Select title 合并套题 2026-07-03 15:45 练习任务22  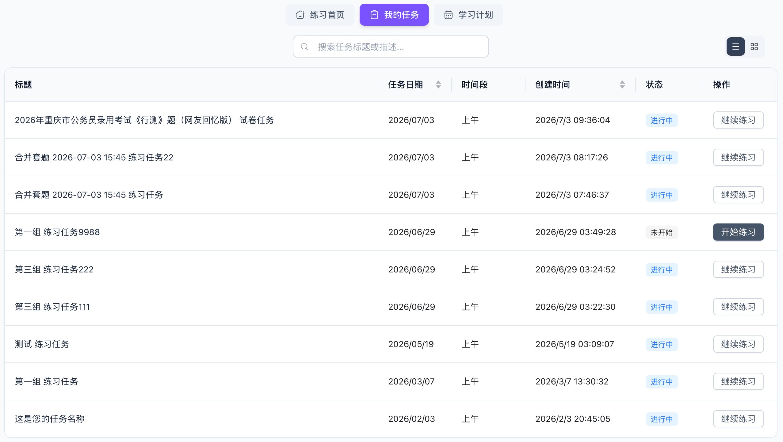click(94, 157)
